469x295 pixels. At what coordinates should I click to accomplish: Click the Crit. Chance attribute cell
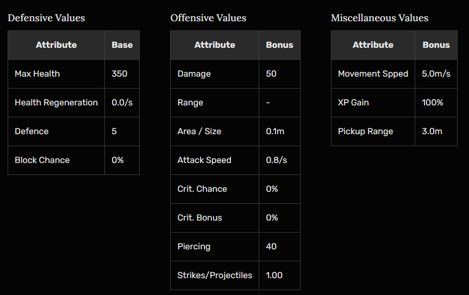click(x=202, y=189)
